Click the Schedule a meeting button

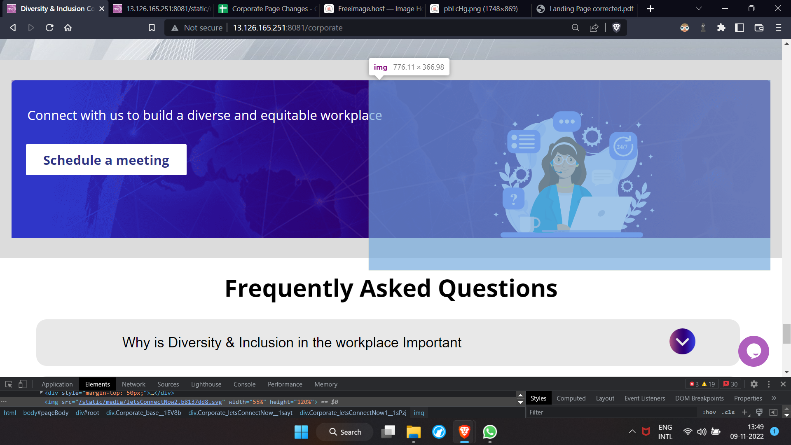pos(106,159)
